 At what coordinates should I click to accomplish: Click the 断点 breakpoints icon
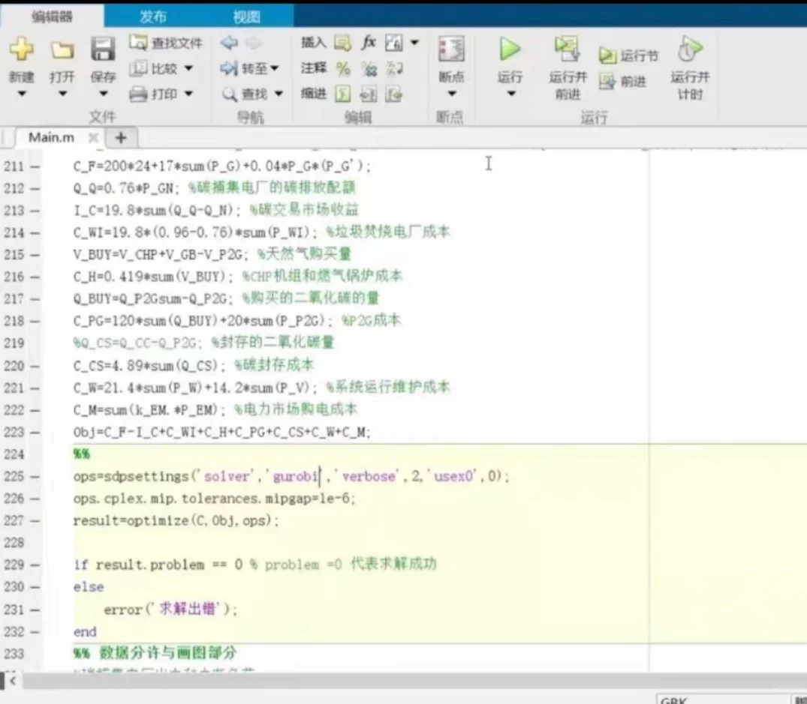(451, 49)
